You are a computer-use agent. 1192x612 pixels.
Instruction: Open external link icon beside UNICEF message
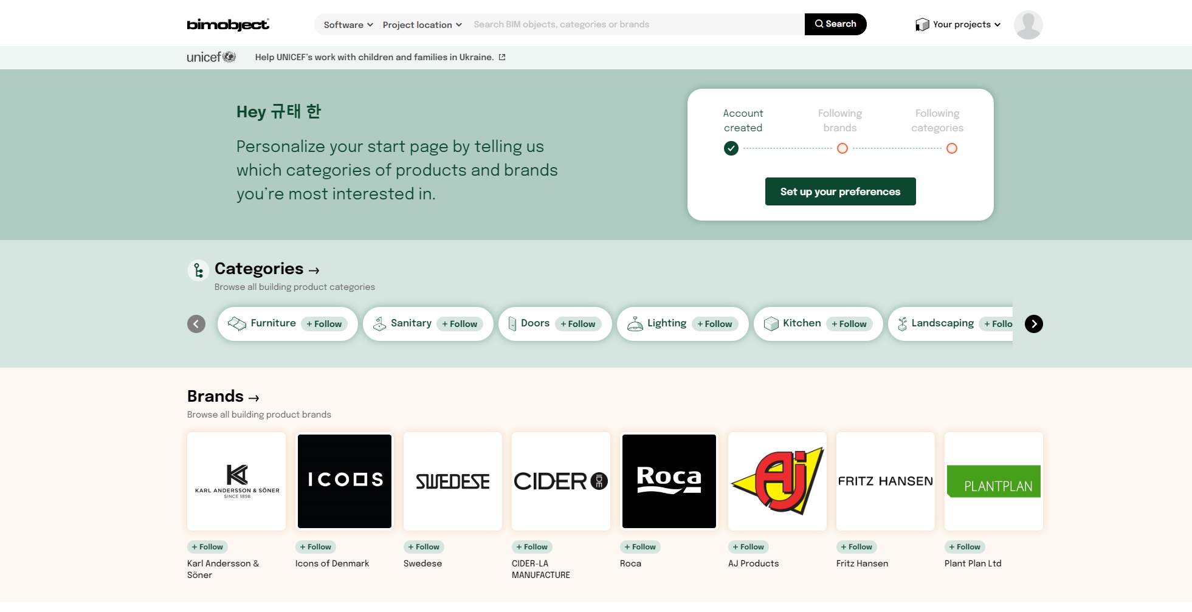[502, 57]
